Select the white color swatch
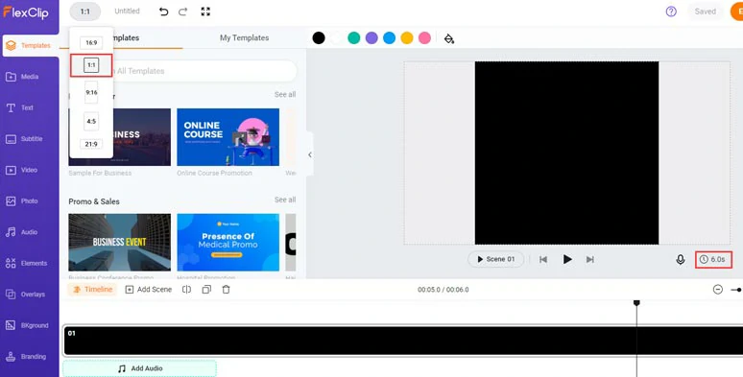Screen dimensions: 743x377 [336, 38]
